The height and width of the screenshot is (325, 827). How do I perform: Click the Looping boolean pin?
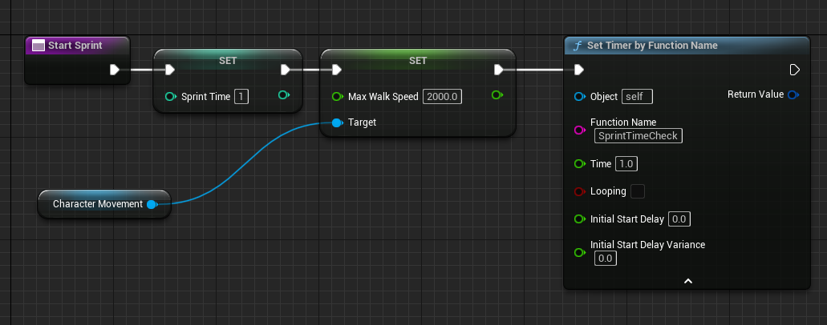(580, 191)
